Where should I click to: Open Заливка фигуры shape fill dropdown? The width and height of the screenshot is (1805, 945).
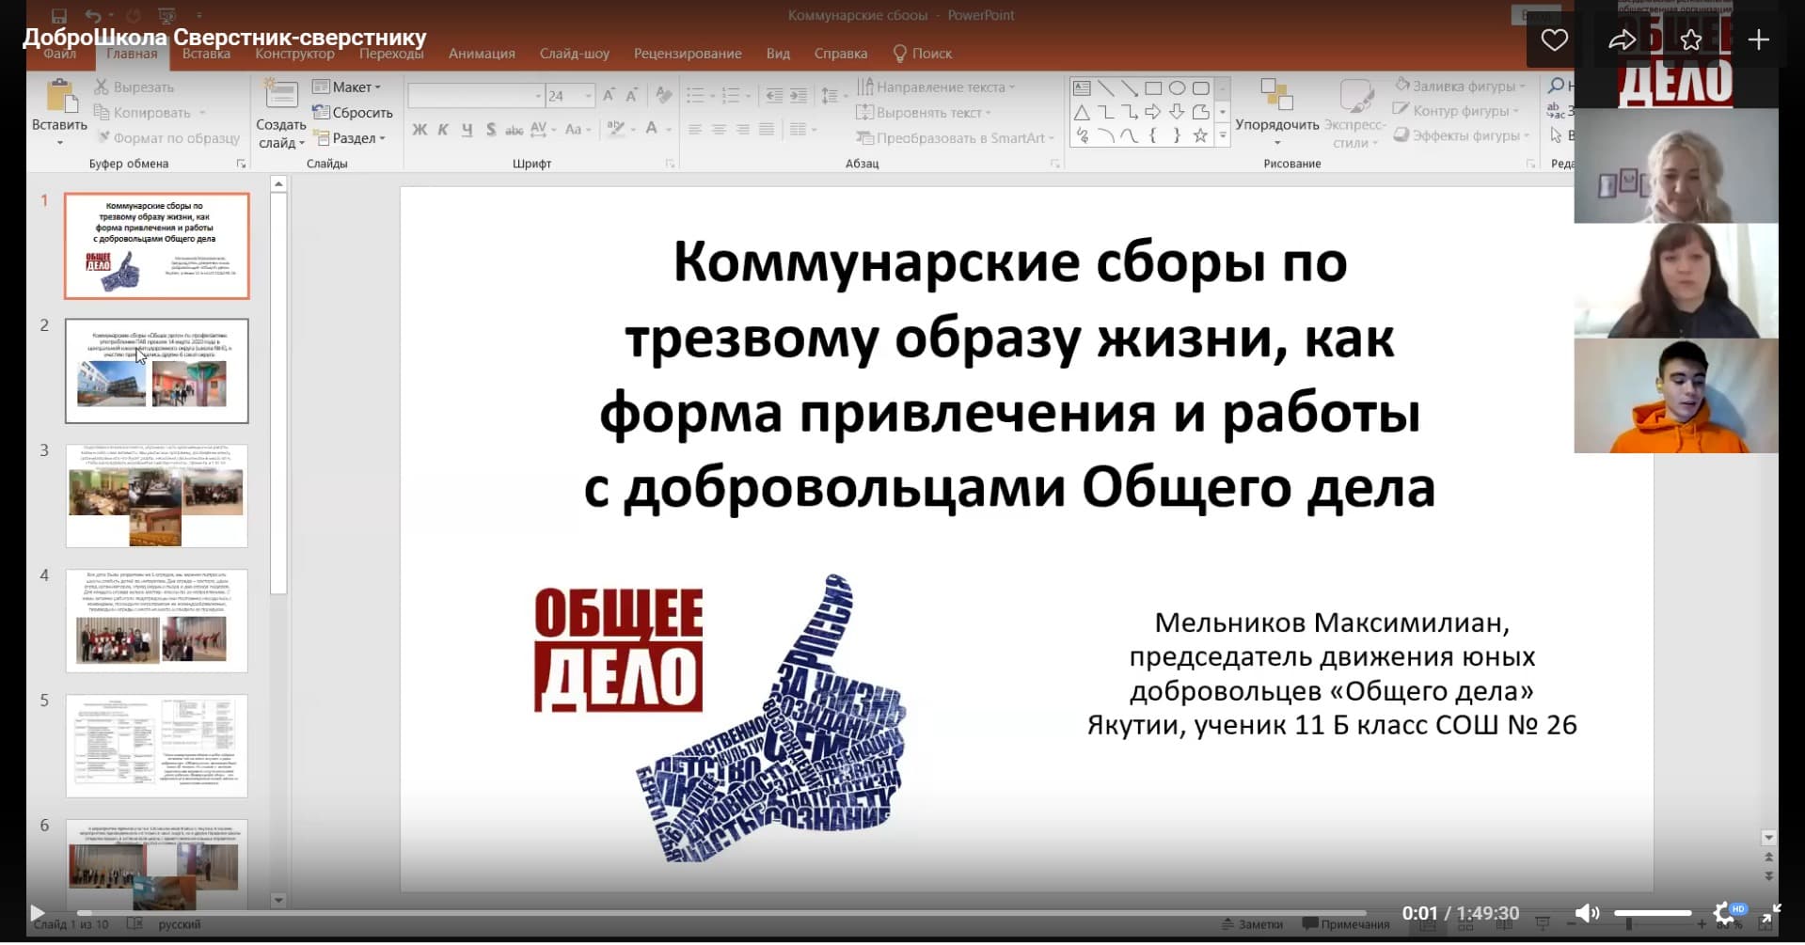tap(1459, 86)
